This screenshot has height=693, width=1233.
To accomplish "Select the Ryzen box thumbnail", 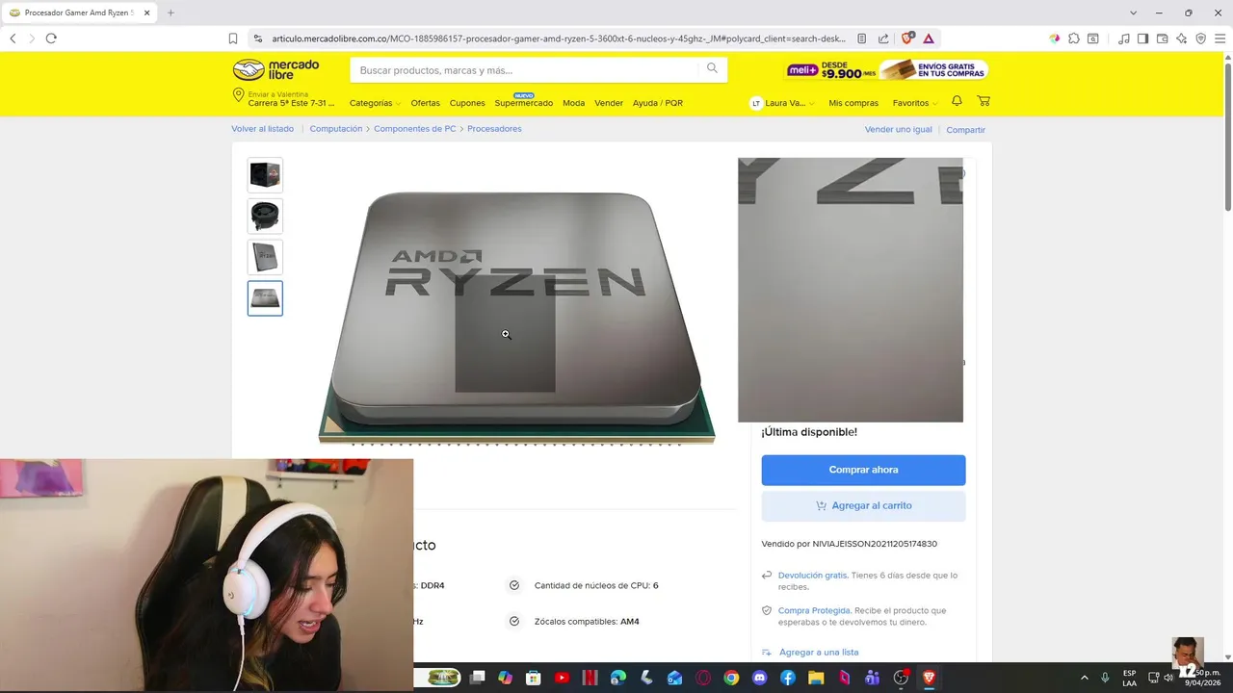I will pyautogui.click(x=265, y=175).
